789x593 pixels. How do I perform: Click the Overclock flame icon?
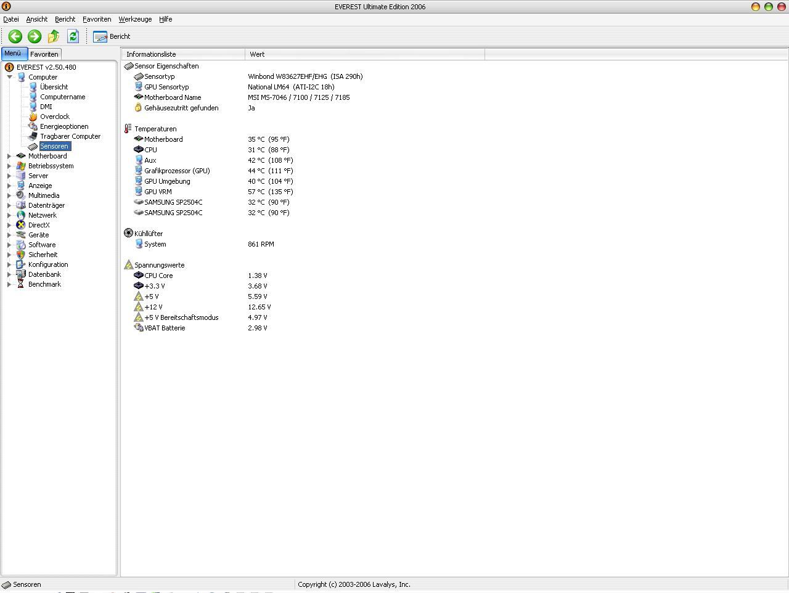coord(33,117)
